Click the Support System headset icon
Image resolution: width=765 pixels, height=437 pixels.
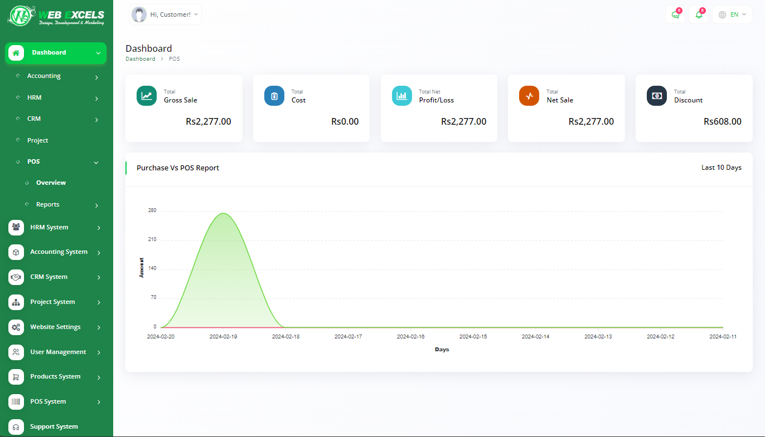pos(16,427)
